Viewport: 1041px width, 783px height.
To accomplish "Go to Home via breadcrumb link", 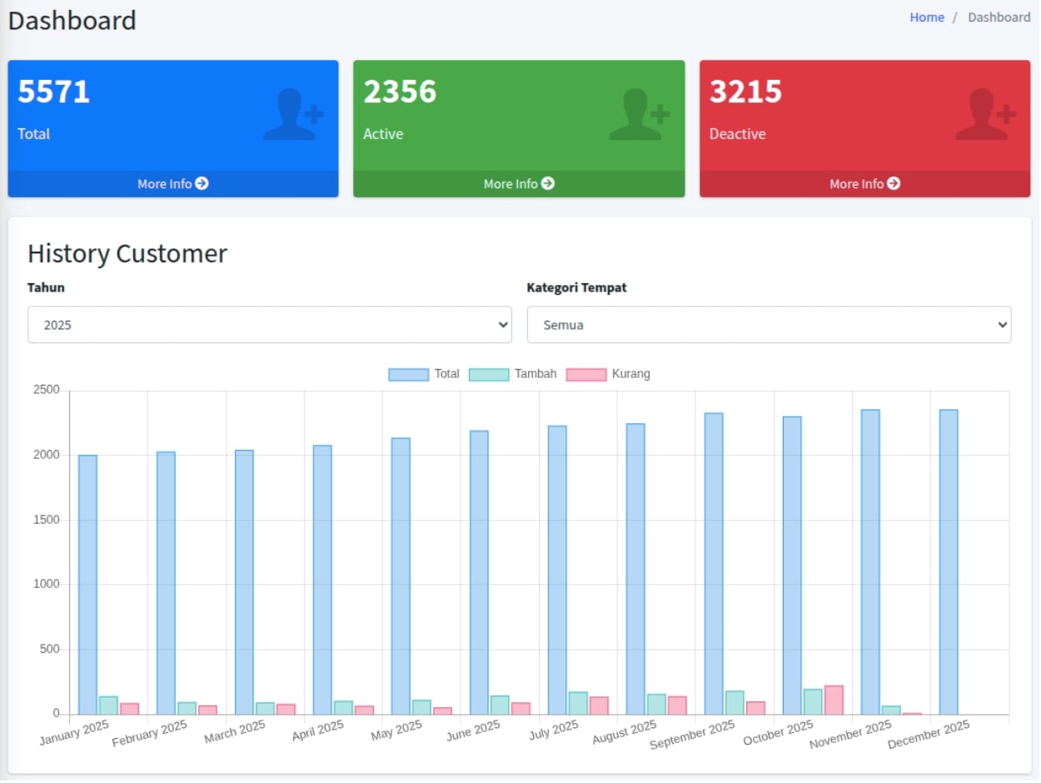I will click(x=926, y=17).
